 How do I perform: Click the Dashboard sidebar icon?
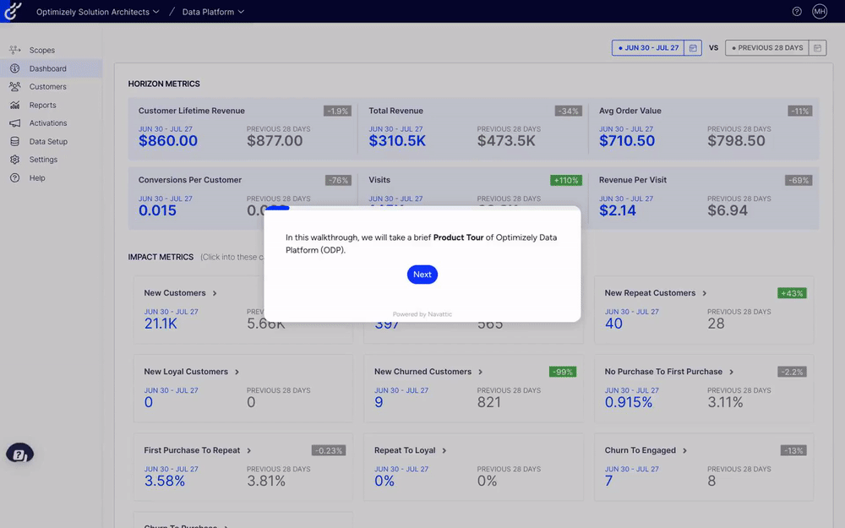(x=15, y=68)
